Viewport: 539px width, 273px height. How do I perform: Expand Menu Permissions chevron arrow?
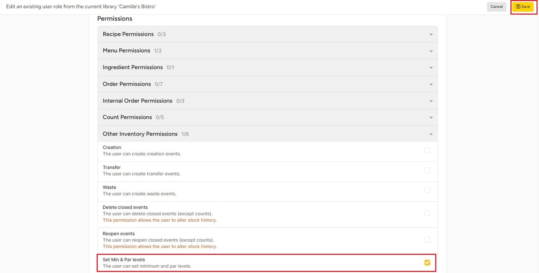(431, 51)
